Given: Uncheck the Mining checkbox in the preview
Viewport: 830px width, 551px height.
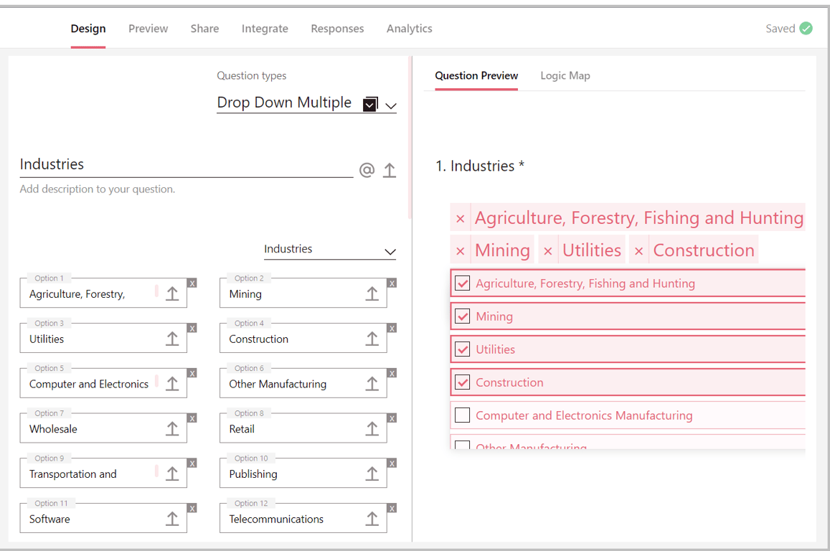Looking at the screenshot, I should click(x=463, y=316).
